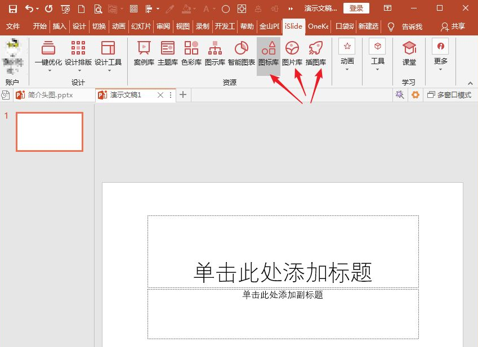Click the 登录 login button
This screenshot has height=347, width=478.
pos(356,8)
